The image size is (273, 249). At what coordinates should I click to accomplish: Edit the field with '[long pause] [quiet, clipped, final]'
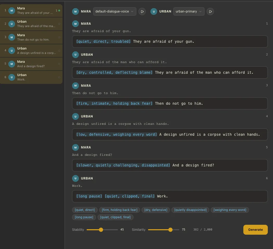170,196
